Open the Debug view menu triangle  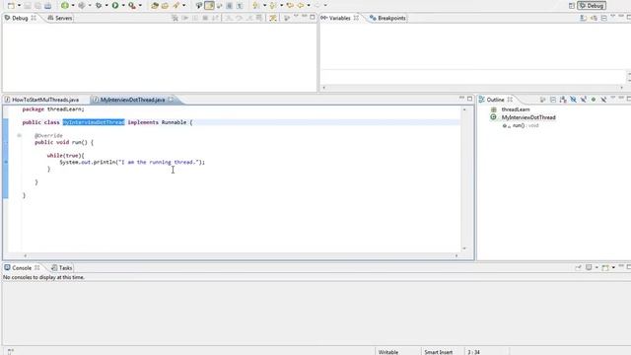click(296, 17)
